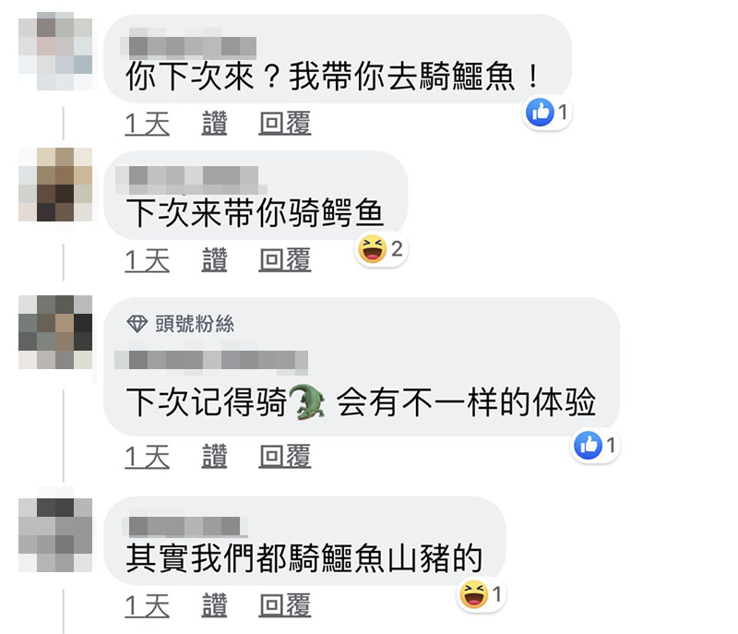Reply to the last comment via 回覆

(285, 605)
